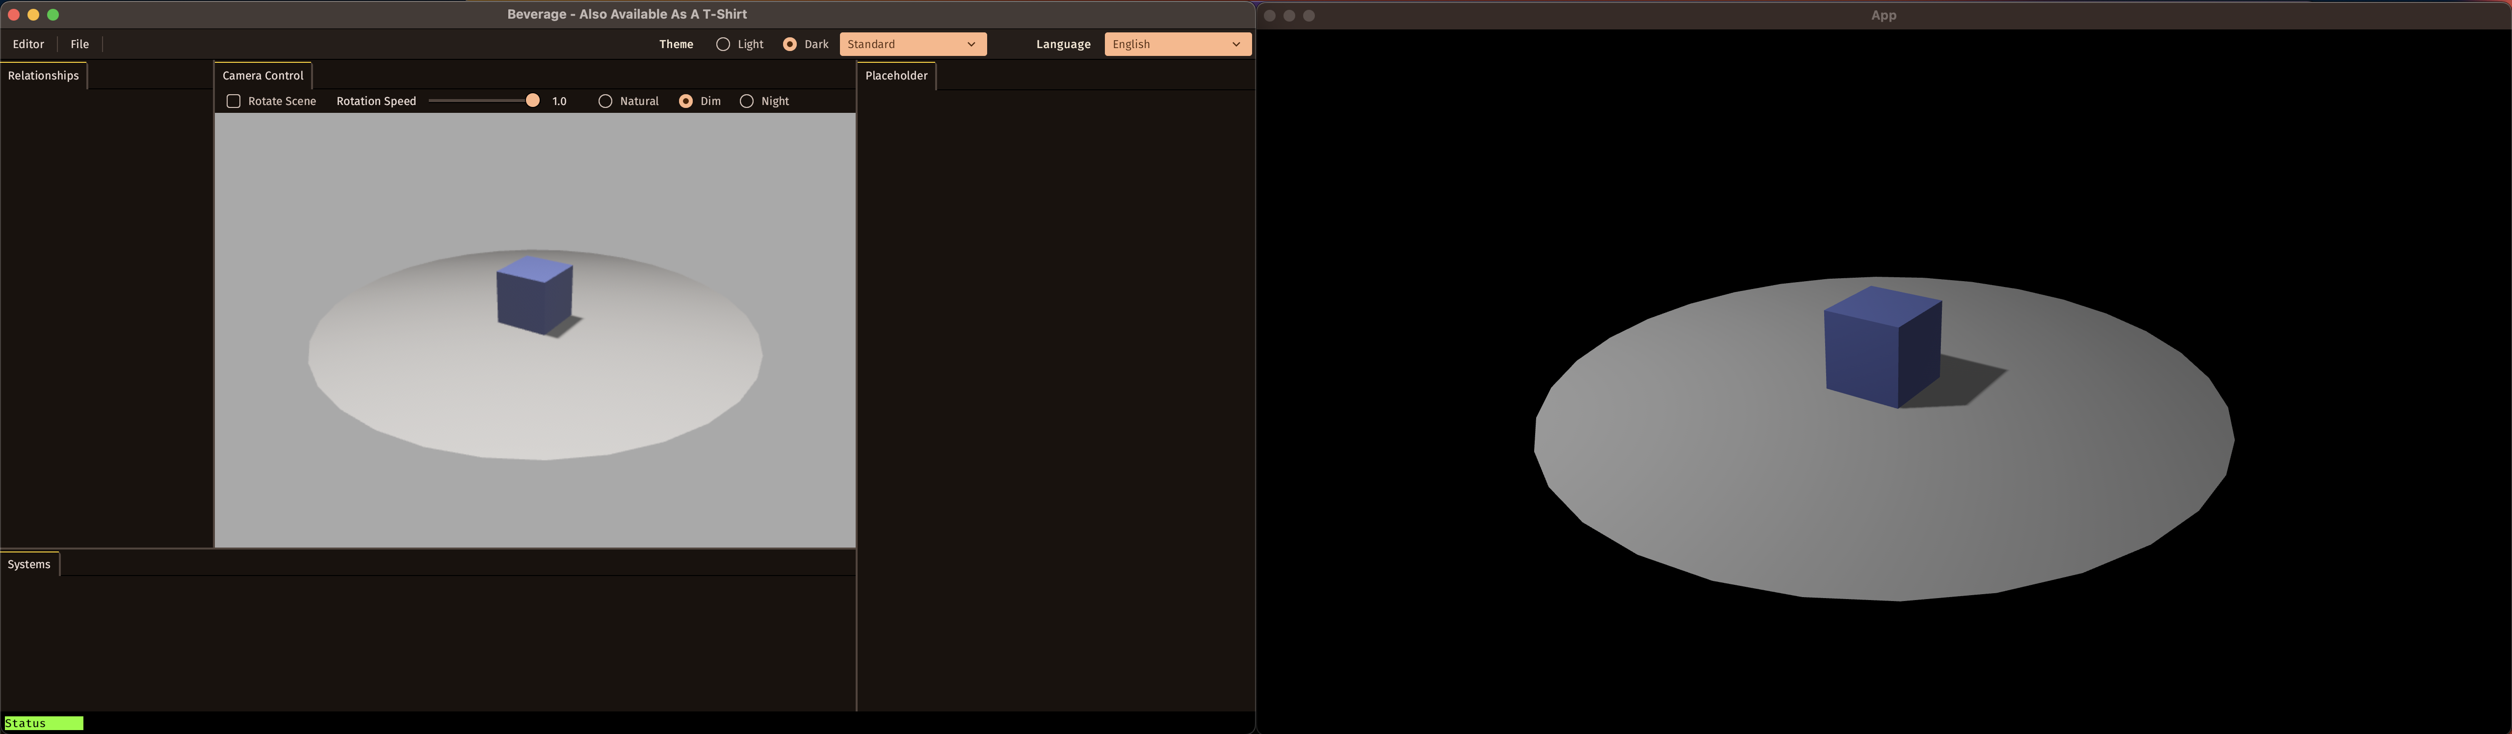2512x734 pixels.
Task: Click the green zoom button of Beverage window
Action: 53,15
